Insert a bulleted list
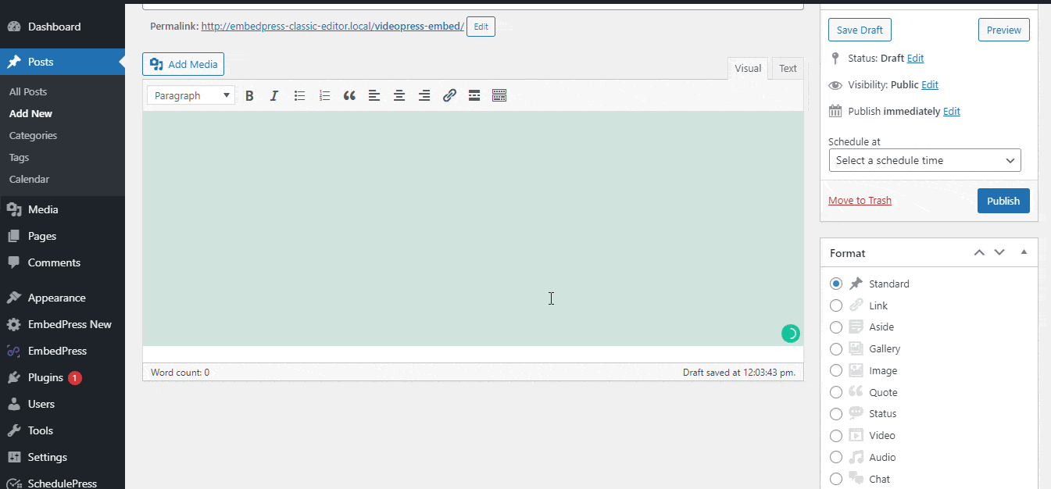This screenshot has height=489, width=1051. tap(299, 95)
